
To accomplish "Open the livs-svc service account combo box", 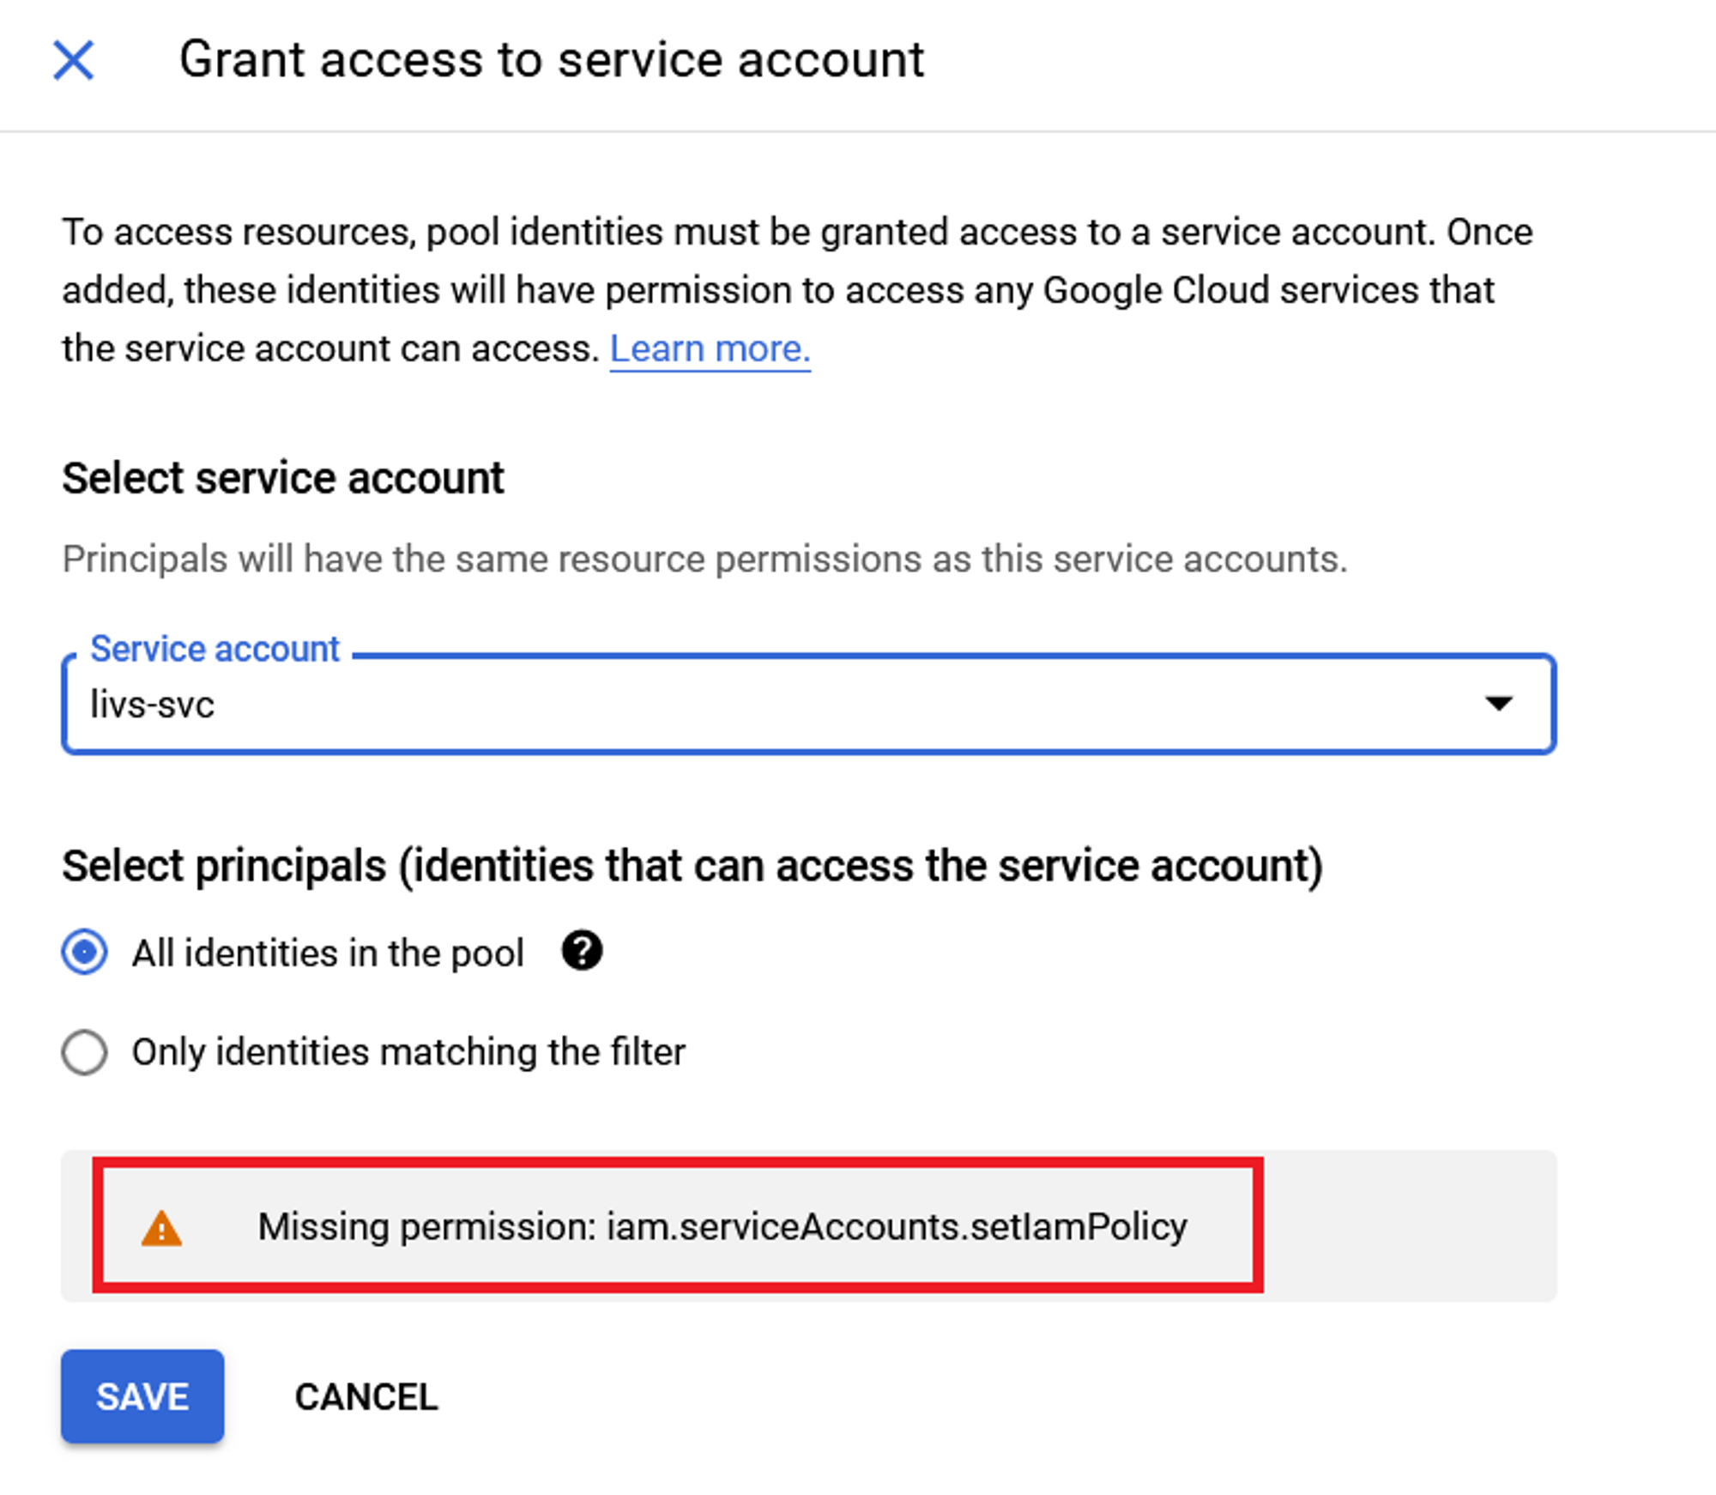I will tap(808, 704).
